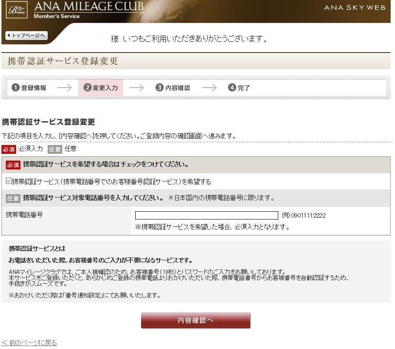Click Member's Service subtitle

coord(57,16)
